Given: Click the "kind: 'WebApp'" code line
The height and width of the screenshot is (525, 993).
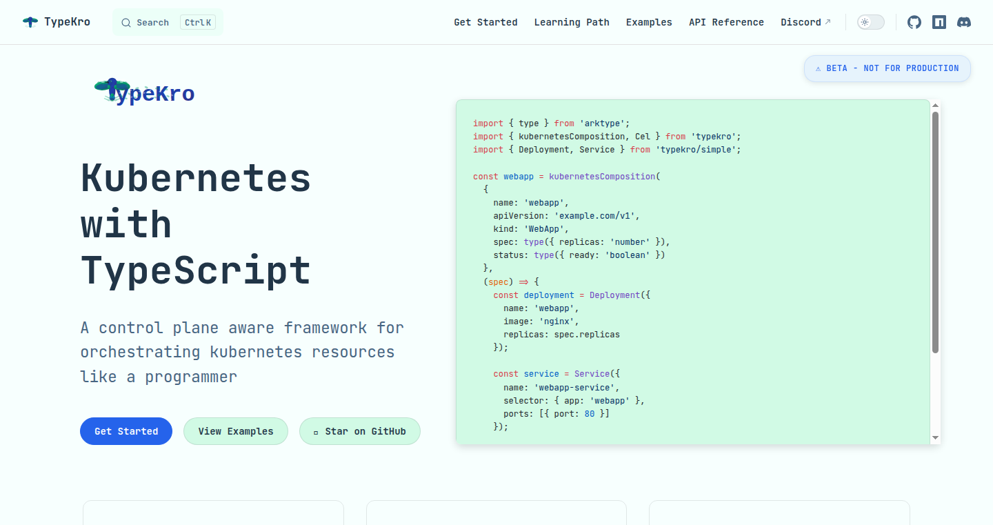Looking at the screenshot, I should click(531, 229).
